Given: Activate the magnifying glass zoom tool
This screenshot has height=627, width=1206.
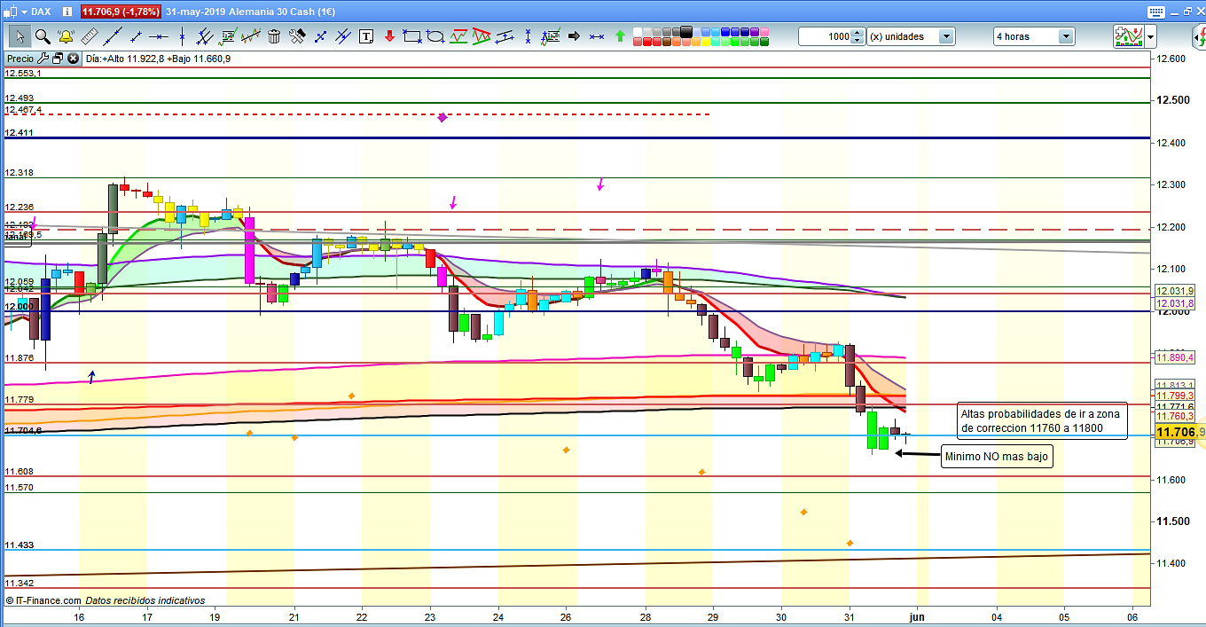Looking at the screenshot, I should 42,36.
